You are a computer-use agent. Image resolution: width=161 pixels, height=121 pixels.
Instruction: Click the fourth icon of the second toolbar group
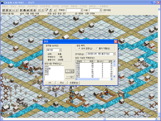tap(31, 10)
